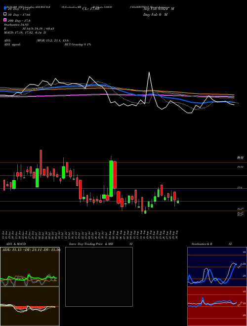Open the red RSI chart panel
247x326 pixels.
[x=217, y=306]
